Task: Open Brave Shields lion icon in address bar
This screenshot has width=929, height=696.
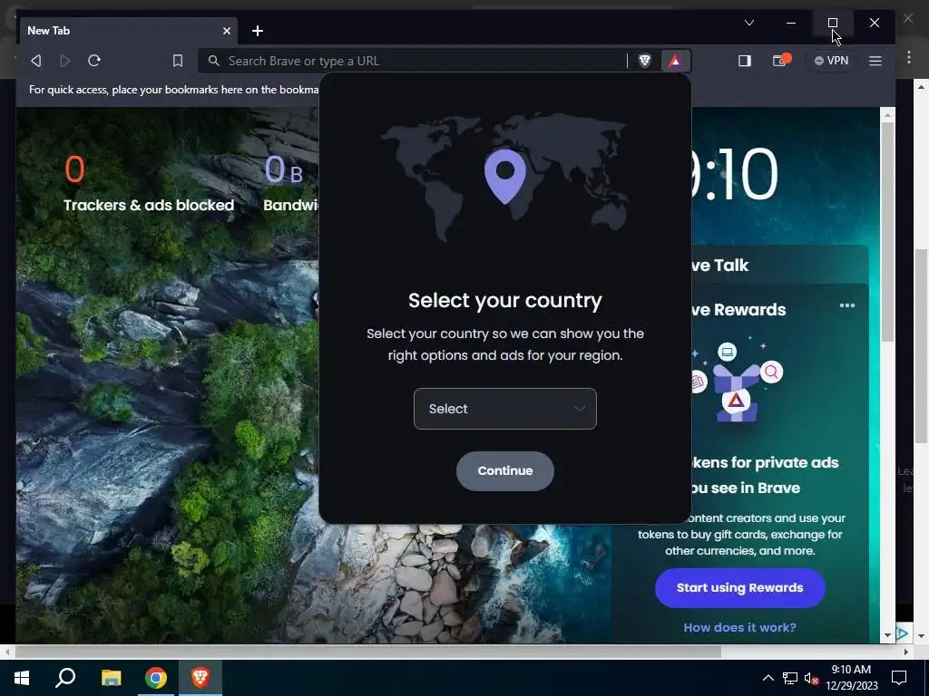Action: 645,61
